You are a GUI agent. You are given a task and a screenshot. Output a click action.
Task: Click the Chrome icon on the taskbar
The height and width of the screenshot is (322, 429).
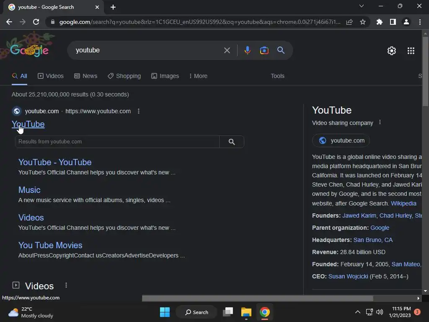[265, 312]
